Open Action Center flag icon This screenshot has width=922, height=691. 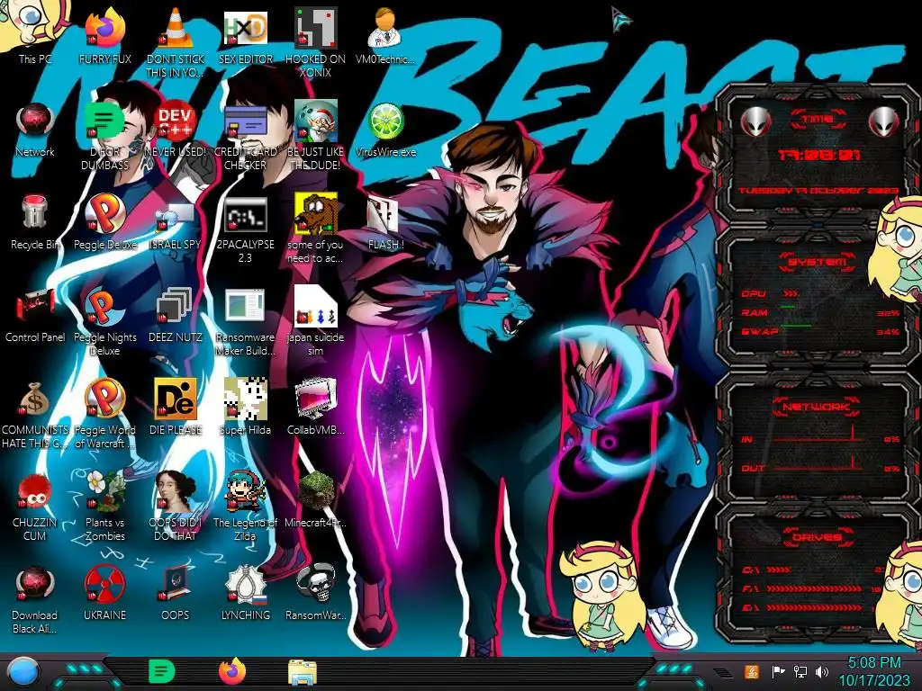tap(778, 671)
